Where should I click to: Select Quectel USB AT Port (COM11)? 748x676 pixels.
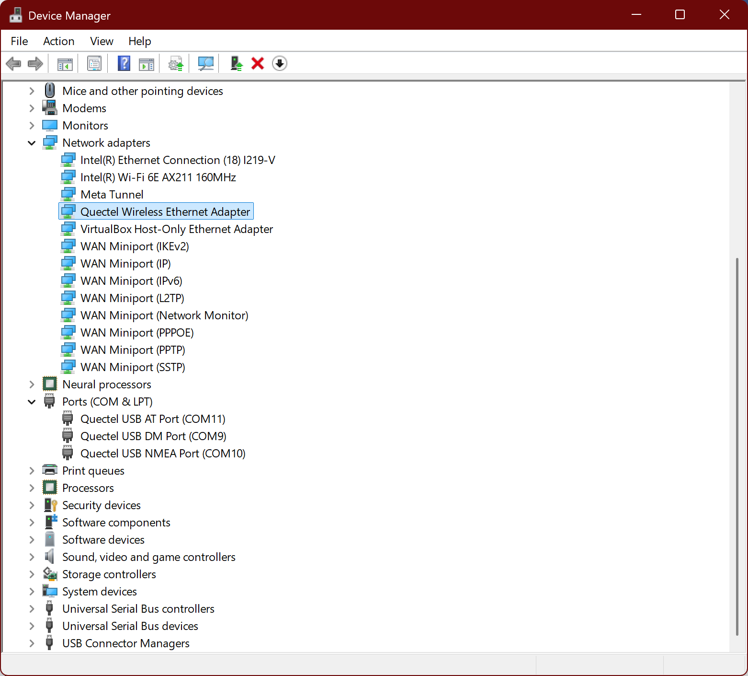pos(153,419)
